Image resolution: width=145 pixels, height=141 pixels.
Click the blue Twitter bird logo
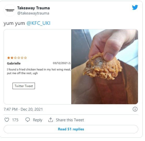click(x=135, y=7)
